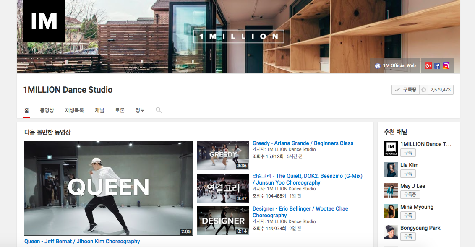The height and width of the screenshot is (247, 475).
Task: Click Mina Myoung channel avatar
Action: click(391, 211)
